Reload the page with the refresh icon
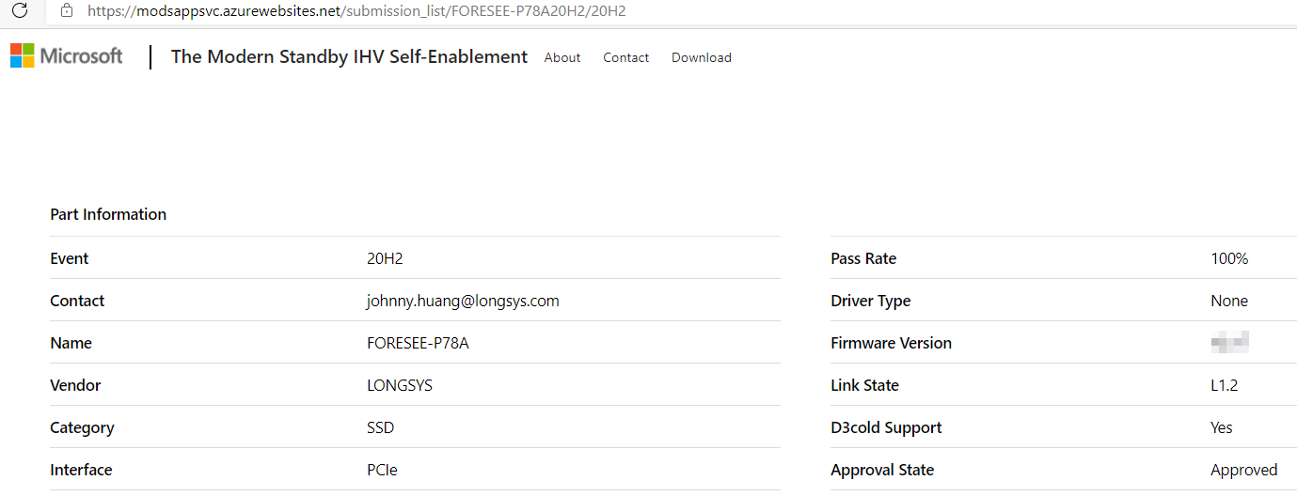 click(x=19, y=10)
